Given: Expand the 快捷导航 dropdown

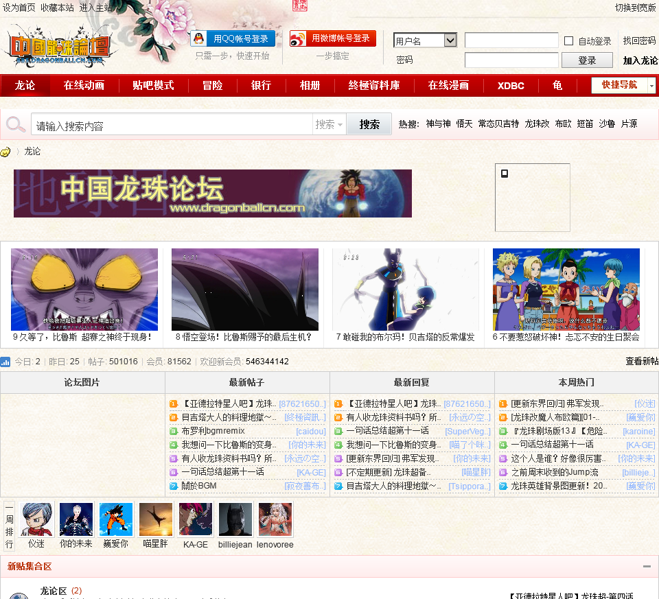Looking at the screenshot, I should coord(651,86).
